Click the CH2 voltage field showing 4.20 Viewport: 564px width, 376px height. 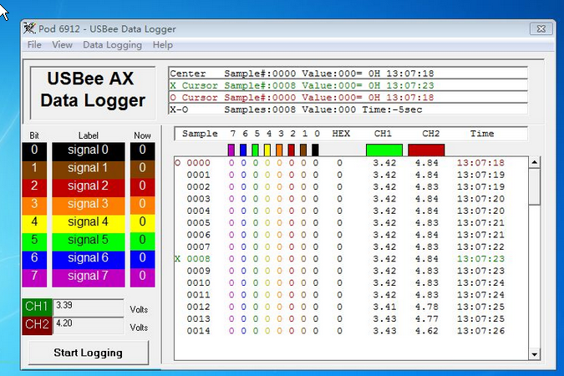coord(89,326)
